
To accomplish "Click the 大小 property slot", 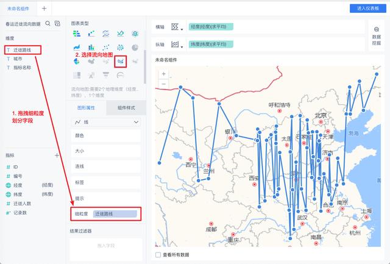I will coord(106,151).
